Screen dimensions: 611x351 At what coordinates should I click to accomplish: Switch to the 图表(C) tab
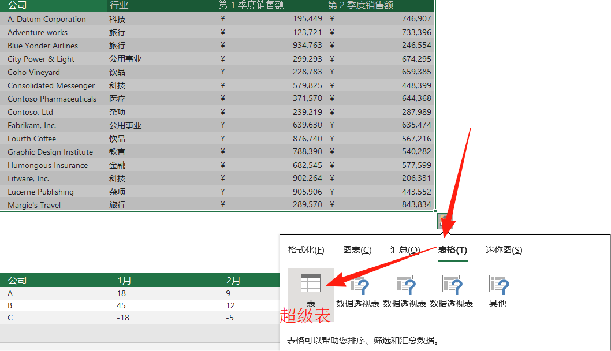click(357, 250)
